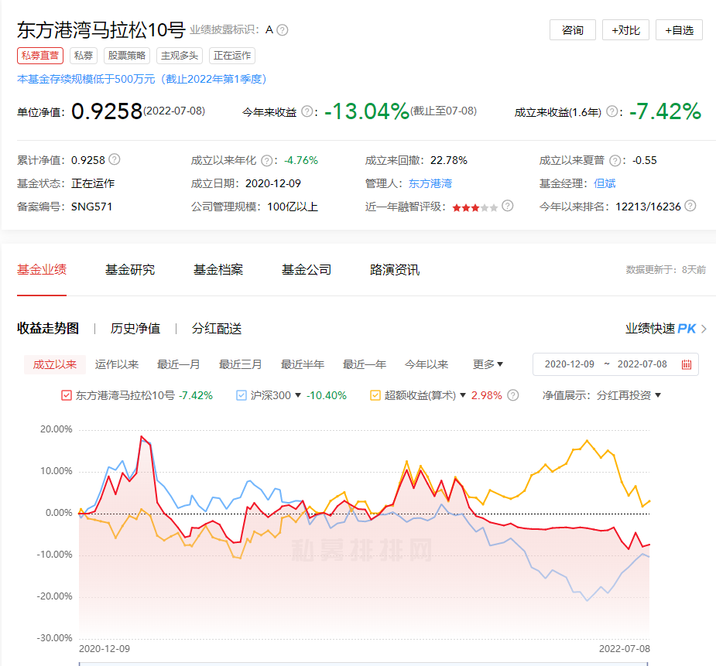This screenshot has height=666, width=716.
Task: Click help icon next to 今年来收益
Action: [x=308, y=111]
